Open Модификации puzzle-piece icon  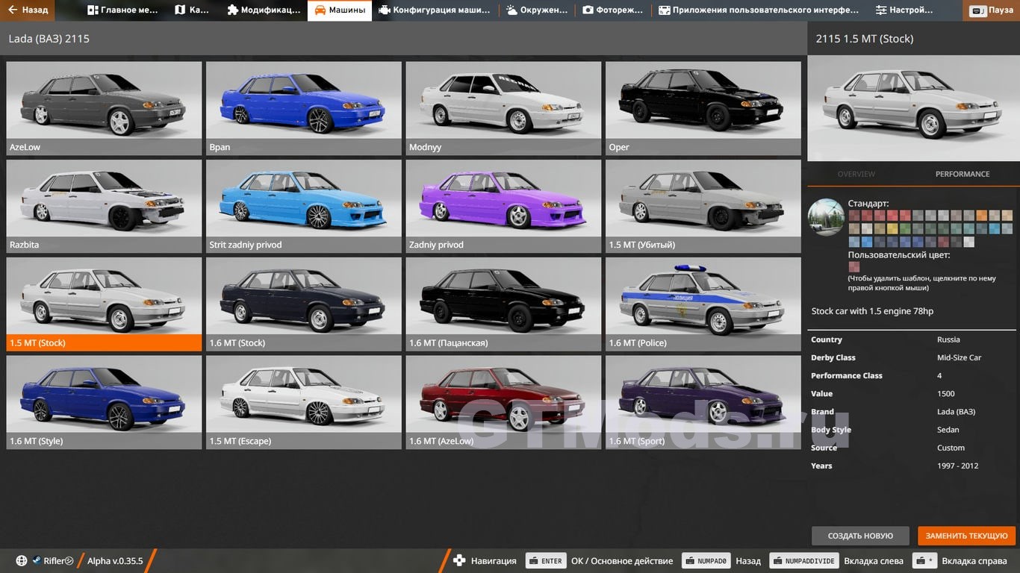[x=232, y=10]
